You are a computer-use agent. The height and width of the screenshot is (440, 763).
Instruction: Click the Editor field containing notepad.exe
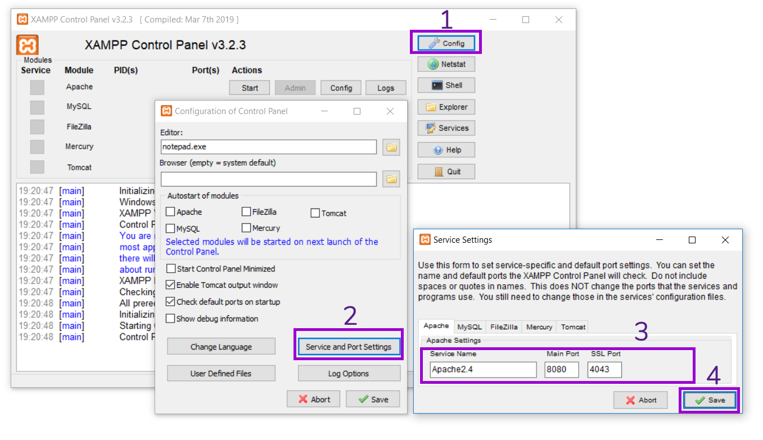click(269, 147)
